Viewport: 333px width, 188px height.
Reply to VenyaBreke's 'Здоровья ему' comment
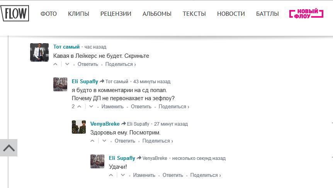(x=125, y=141)
